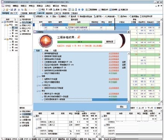Click result link under 人材机汇总 group
Screen dimensions: 164x140
[x=114, y=88]
